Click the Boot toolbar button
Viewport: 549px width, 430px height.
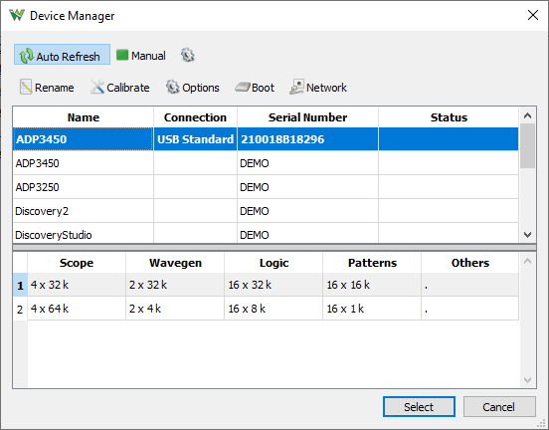click(x=255, y=88)
